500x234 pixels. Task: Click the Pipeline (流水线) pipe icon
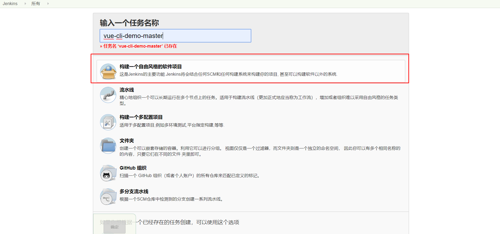(108, 95)
